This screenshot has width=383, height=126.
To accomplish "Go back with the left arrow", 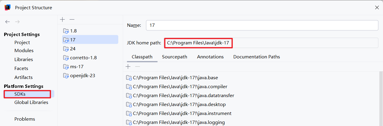I will pyautogui.click(x=7, y=22).
